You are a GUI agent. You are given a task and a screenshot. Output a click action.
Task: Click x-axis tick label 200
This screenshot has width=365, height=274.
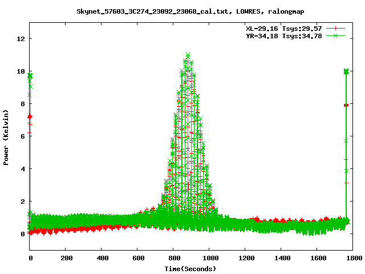tap(66, 258)
